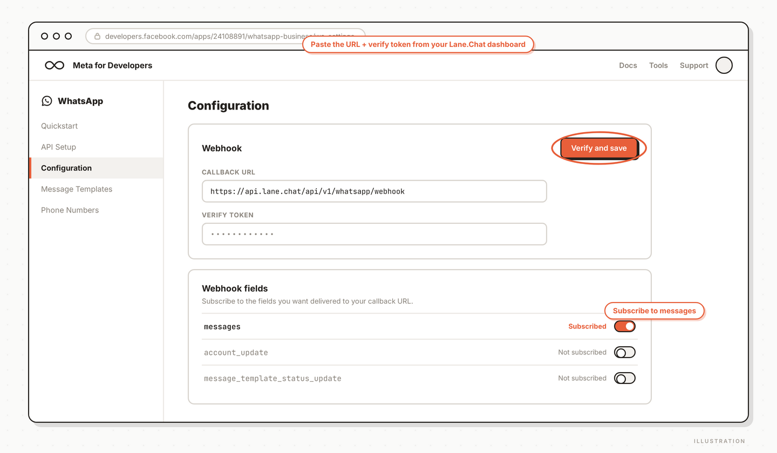Select Configuration in the sidebar
This screenshot has height=453, width=777.
point(96,168)
